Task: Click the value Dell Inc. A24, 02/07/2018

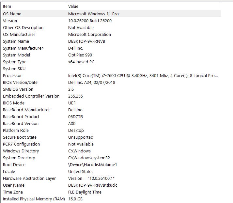Action: tap(91, 83)
